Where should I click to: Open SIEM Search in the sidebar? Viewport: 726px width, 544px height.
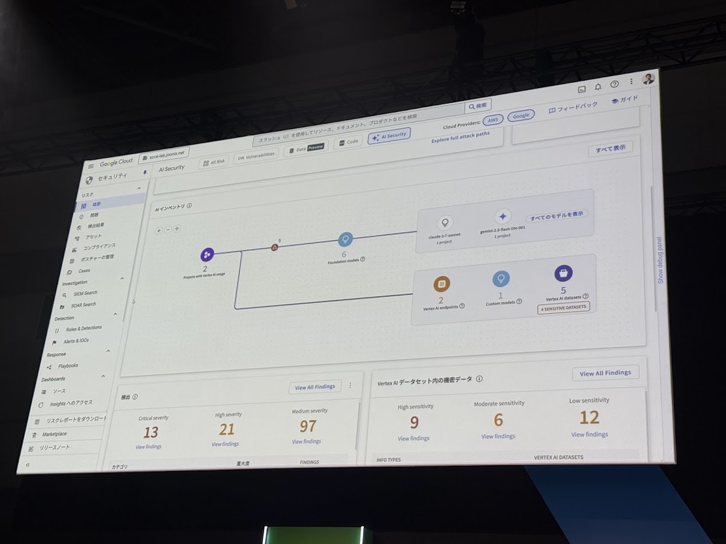click(x=85, y=293)
